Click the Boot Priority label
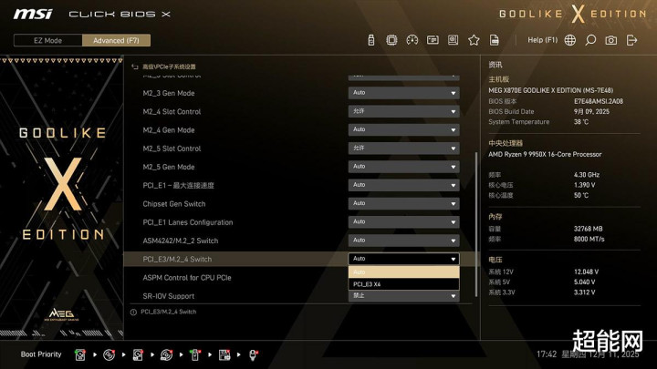This screenshot has height=369, width=657. [x=41, y=354]
